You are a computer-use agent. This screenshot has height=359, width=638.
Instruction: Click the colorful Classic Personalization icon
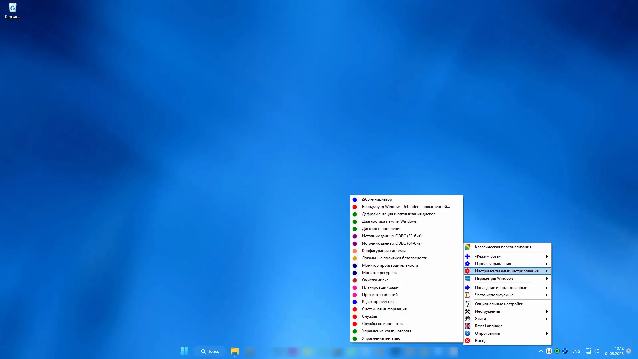[x=467, y=247]
